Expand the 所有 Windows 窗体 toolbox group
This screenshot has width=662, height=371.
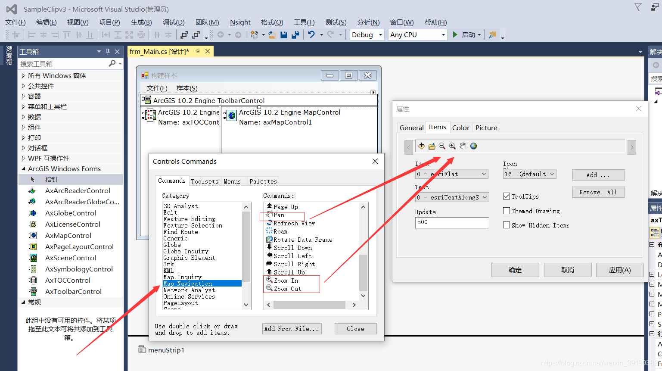point(23,75)
